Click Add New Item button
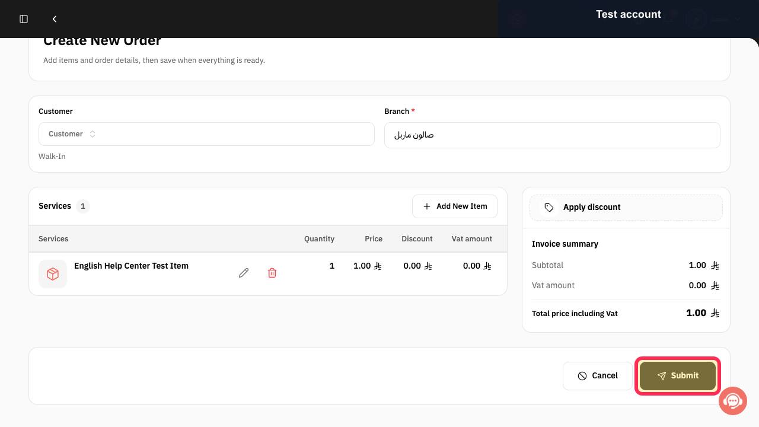This screenshot has height=427, width=759. click(x=455, y=206)
